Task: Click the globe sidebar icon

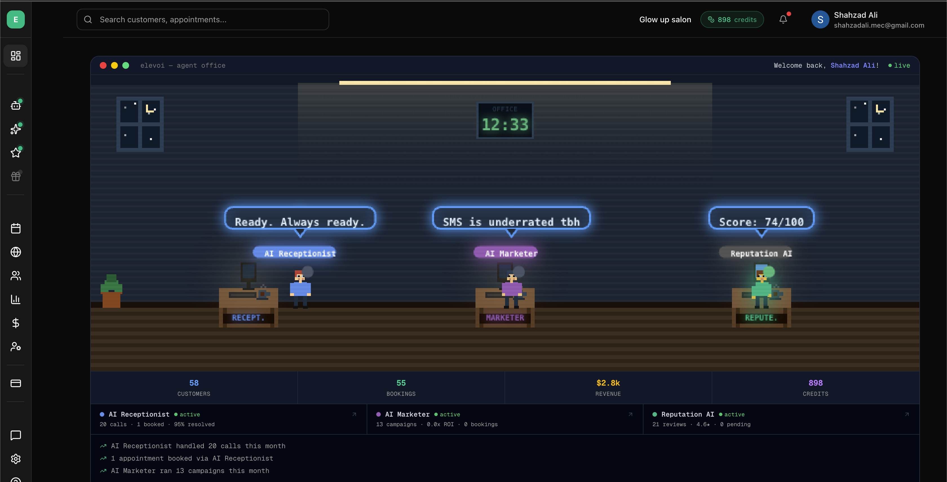Action: click(16, 252)
